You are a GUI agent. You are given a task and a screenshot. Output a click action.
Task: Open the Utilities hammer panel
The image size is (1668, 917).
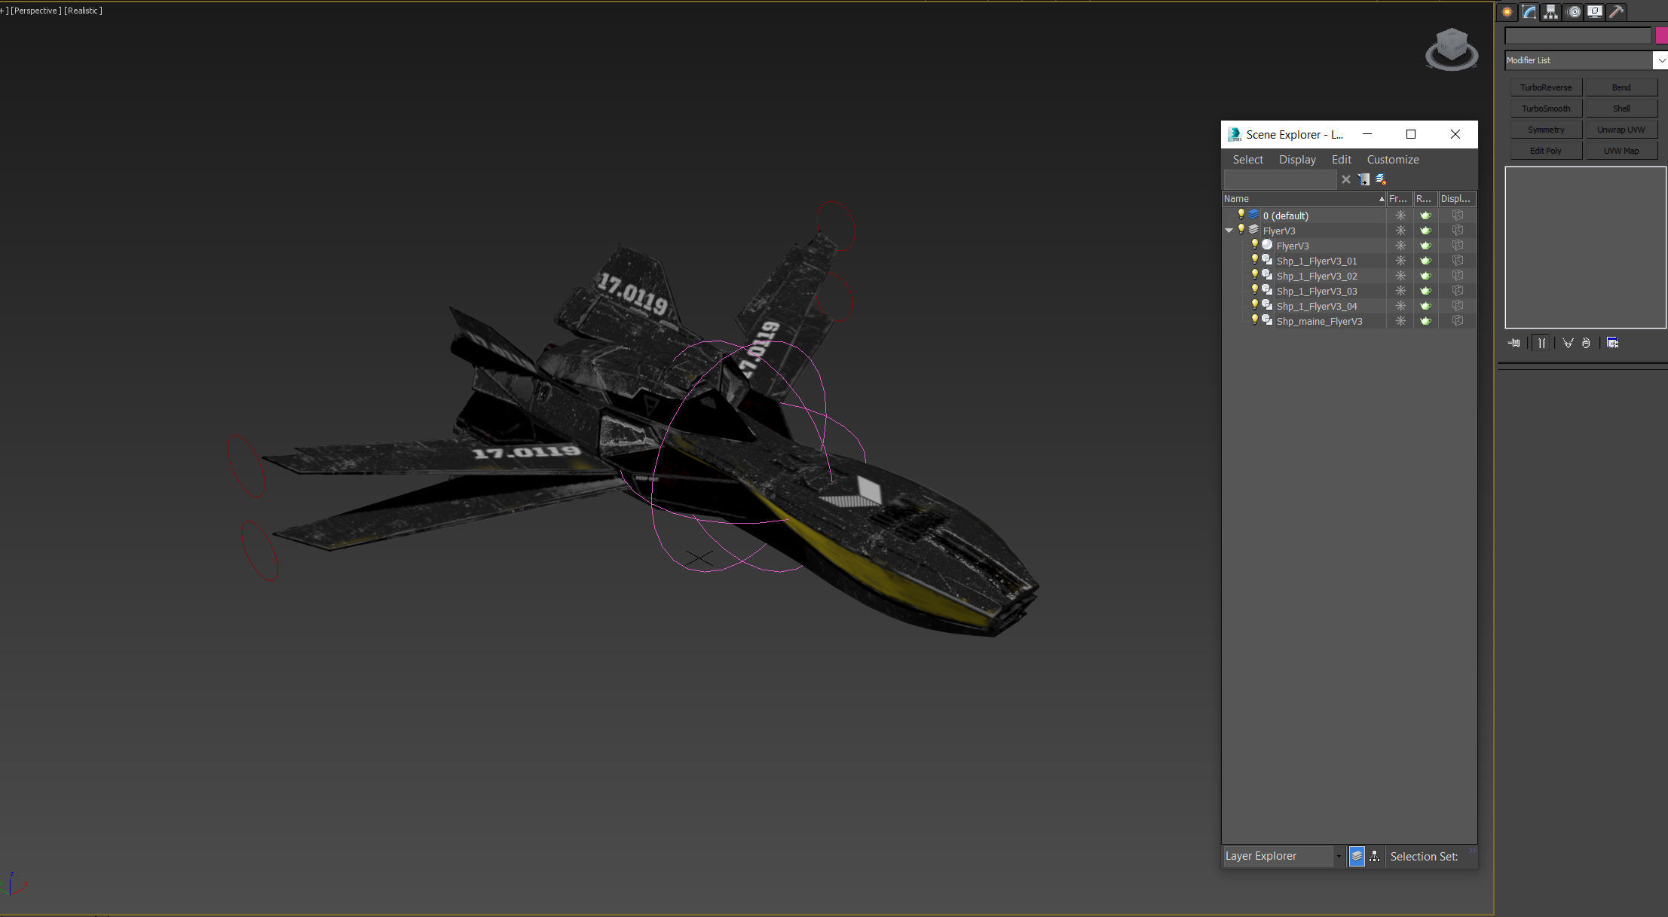[1618, 12]
